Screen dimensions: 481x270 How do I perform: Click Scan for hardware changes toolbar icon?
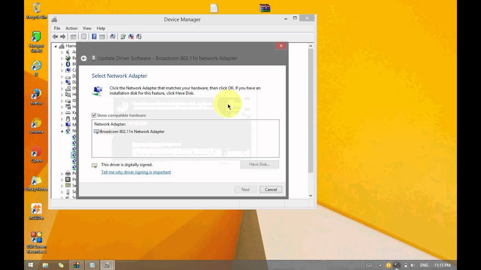click(x=112, y=36)
